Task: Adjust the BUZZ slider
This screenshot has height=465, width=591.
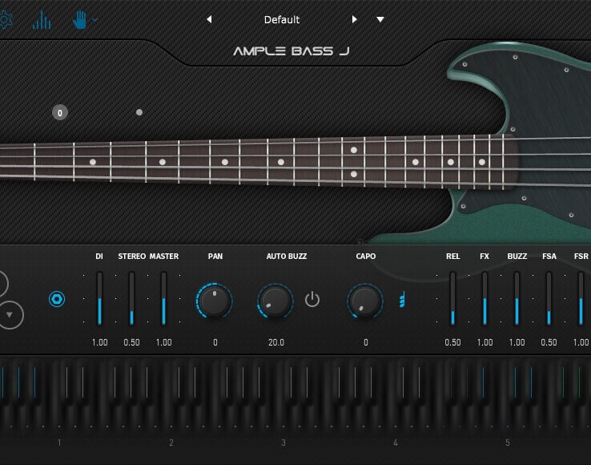Action: (x=517, y=298)
